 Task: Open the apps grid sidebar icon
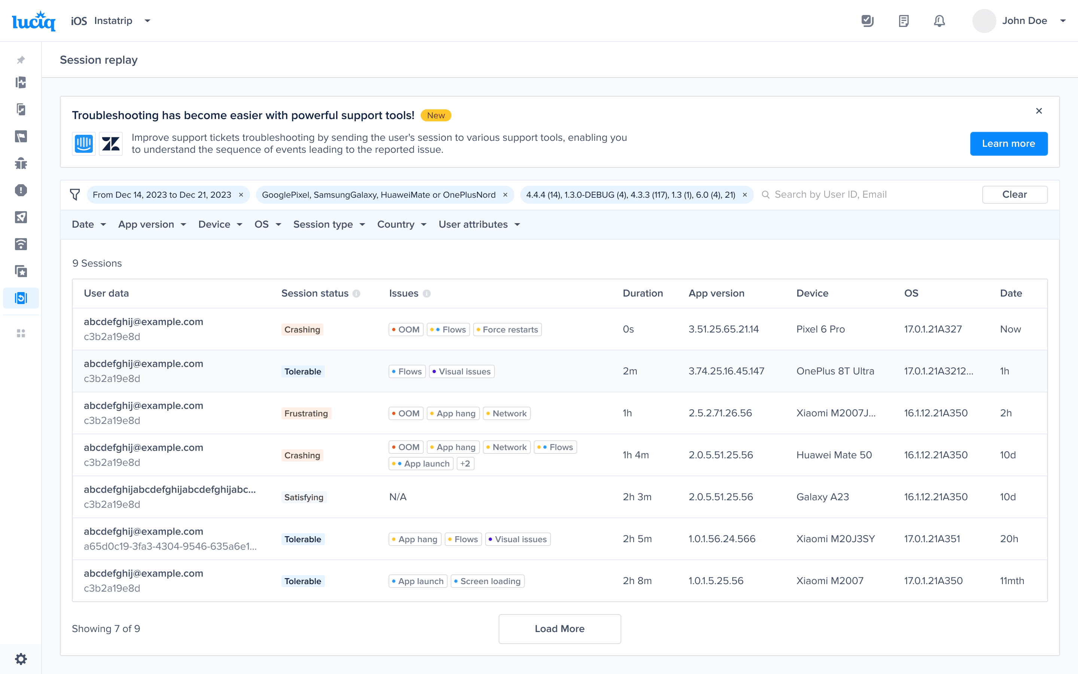[x=21, y=333]
